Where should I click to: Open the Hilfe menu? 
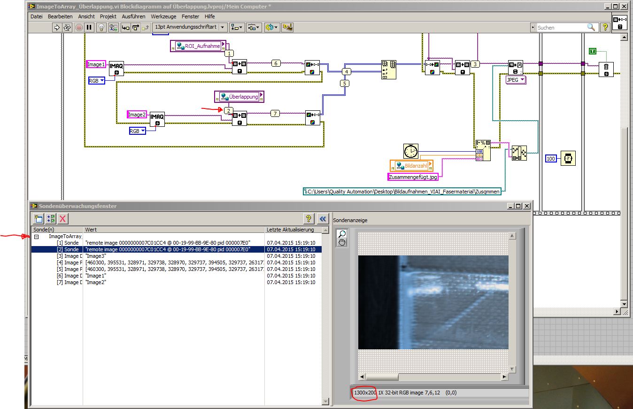(x=209, y=16)
